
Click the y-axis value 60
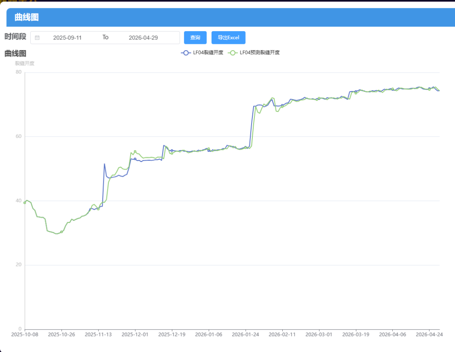(19, 136)
